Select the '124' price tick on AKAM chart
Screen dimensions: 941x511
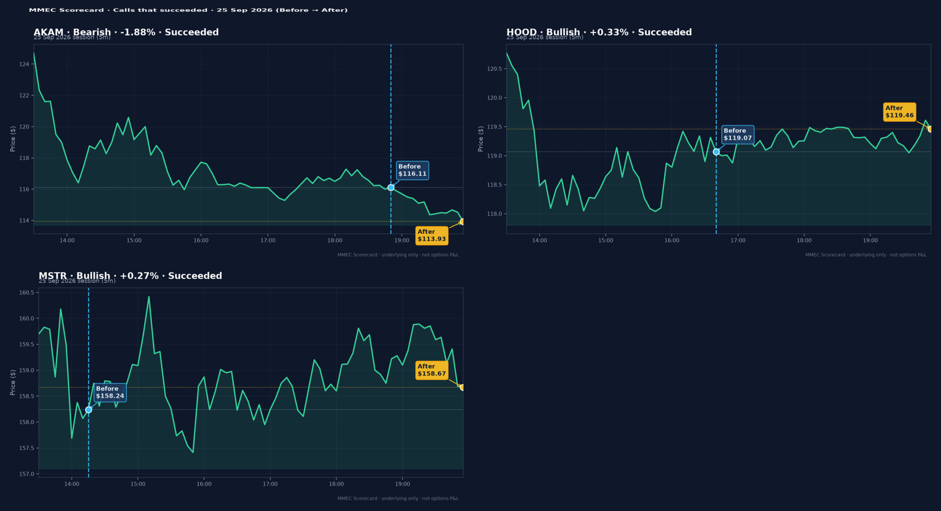pyautogui.click(x=24, y=64)
